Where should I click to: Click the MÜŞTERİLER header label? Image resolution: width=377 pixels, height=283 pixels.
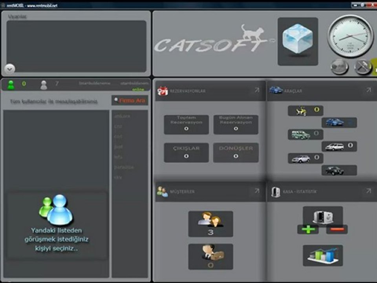coord(182,191)
